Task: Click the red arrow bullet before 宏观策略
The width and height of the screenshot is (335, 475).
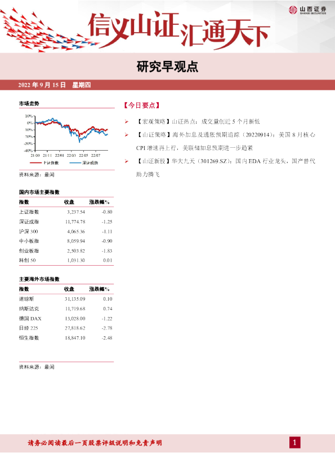Action: (x=127, y=122)
